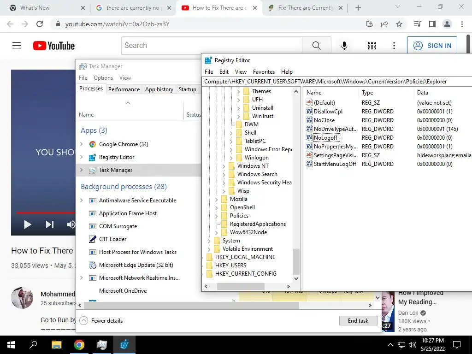
Task: Select the HKEY_LOCAL_MACHINE hive
Action: (x=245, y=257)
